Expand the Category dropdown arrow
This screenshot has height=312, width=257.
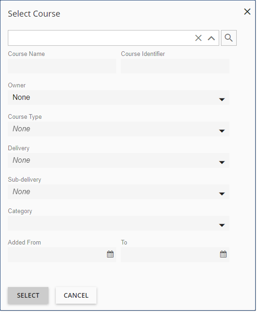tap(222, 225)
